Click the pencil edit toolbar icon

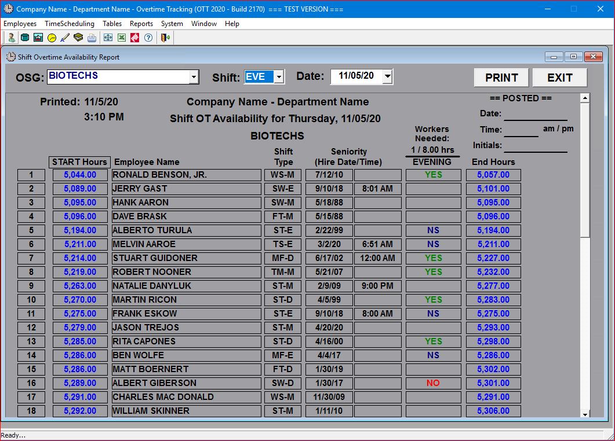(x=65, y=38)
